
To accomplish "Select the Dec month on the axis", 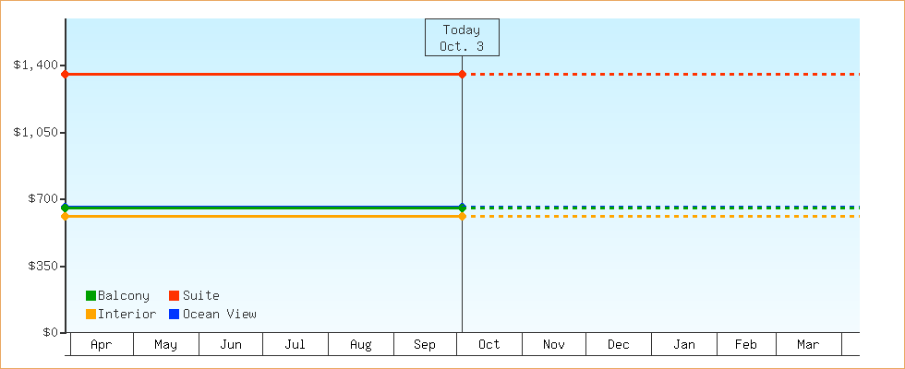I will 619,344.
